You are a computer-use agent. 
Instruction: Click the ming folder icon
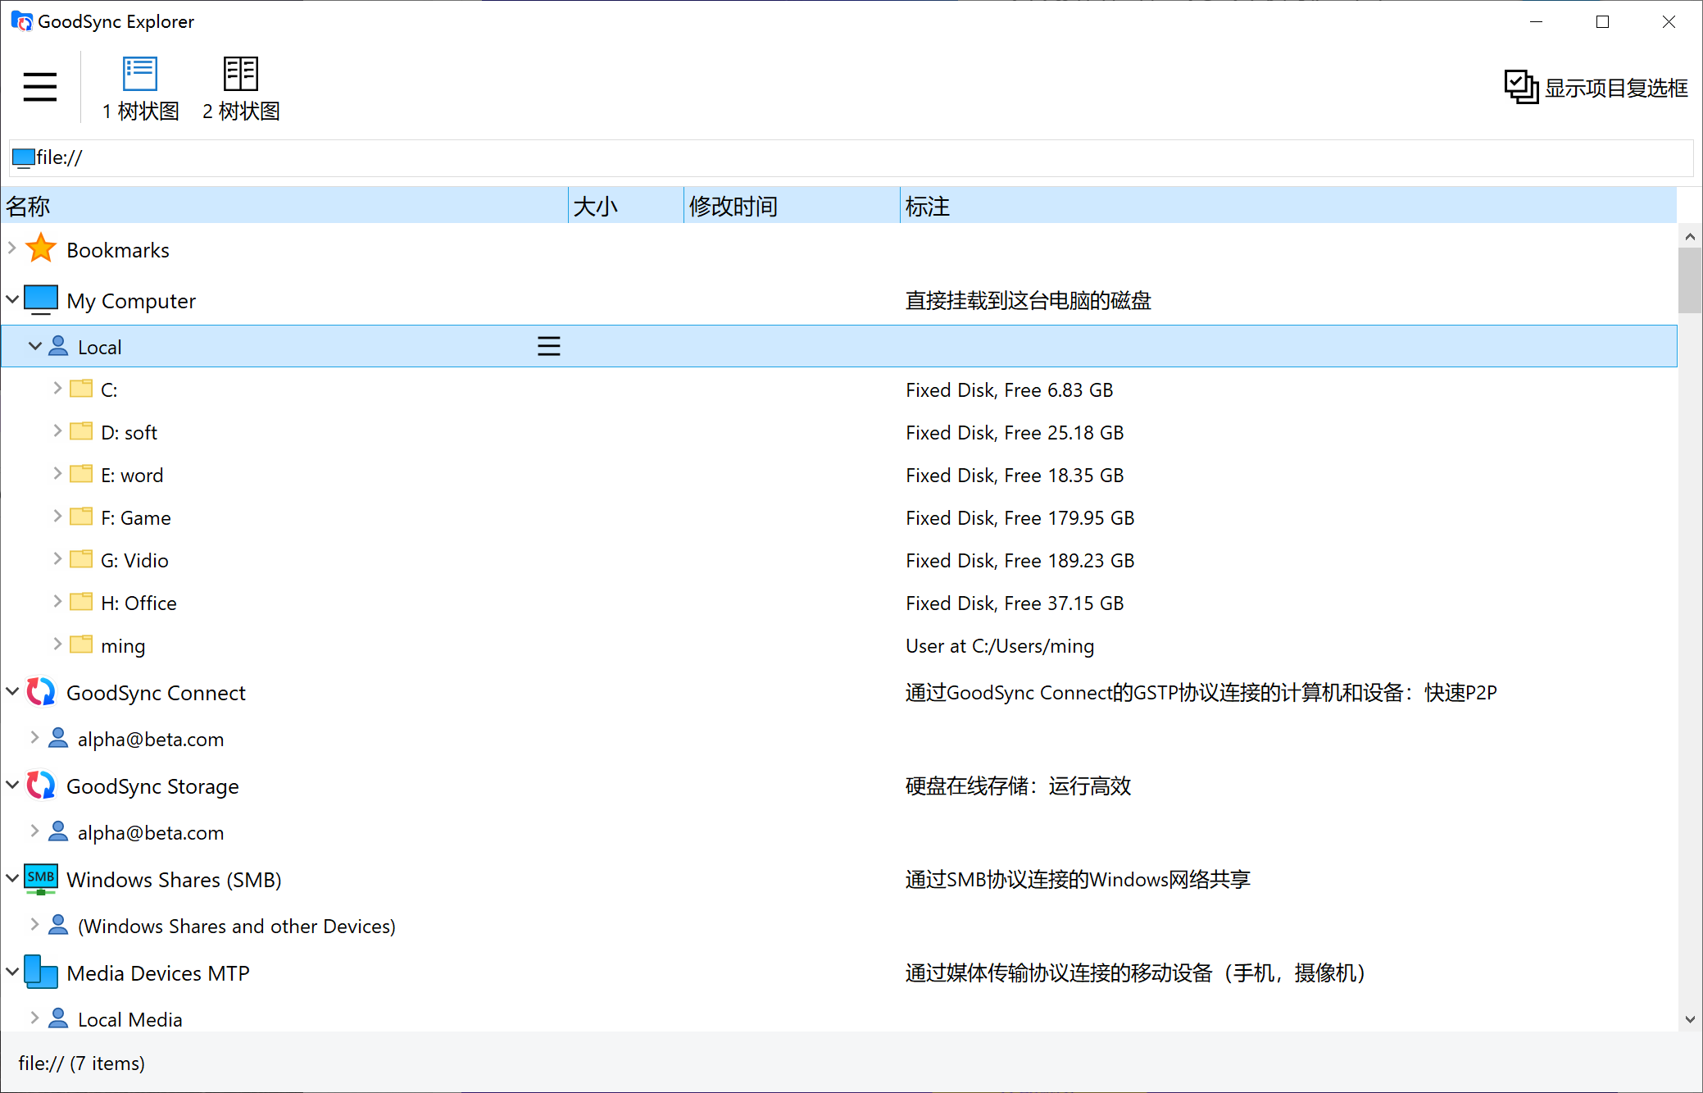click(81, 644)
